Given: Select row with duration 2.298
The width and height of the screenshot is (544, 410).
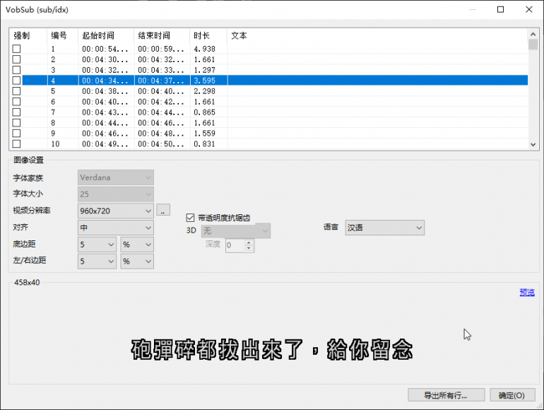Looking at the screenshot, I should pos(269,91).
